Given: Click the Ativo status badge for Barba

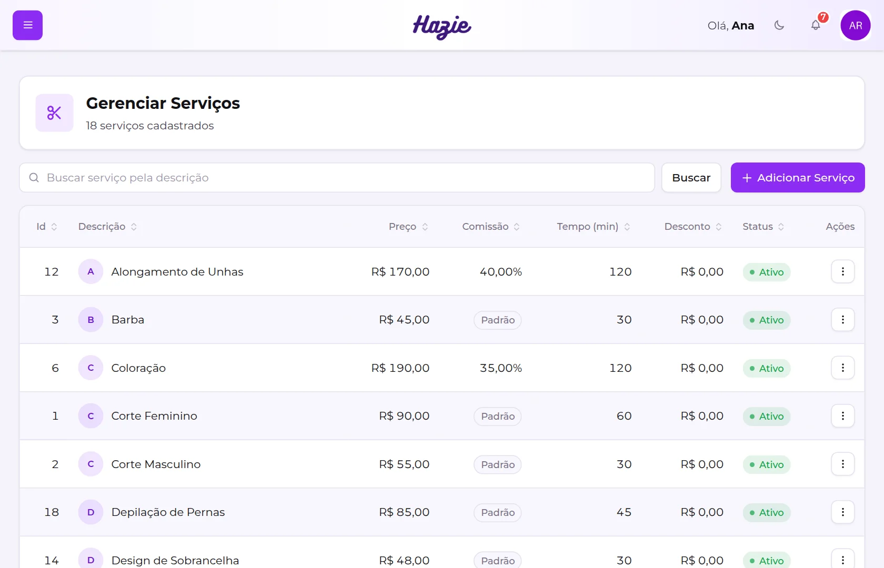Looking at the screenshot, I should click(x=767, y=320).
